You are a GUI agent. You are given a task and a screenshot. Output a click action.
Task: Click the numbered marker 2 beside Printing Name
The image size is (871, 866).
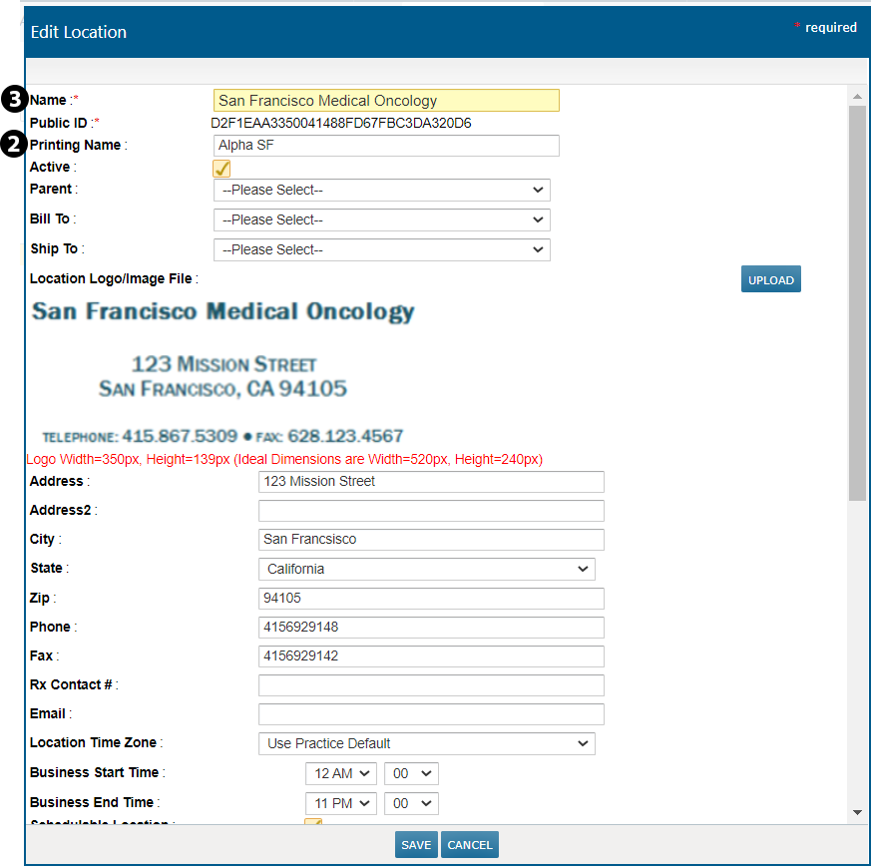click(x=13, y=145)
